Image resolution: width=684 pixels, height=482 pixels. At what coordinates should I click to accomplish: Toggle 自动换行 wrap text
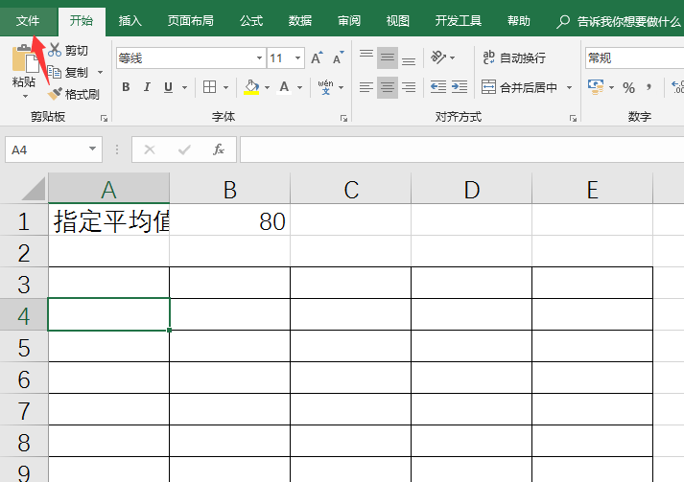514,57
